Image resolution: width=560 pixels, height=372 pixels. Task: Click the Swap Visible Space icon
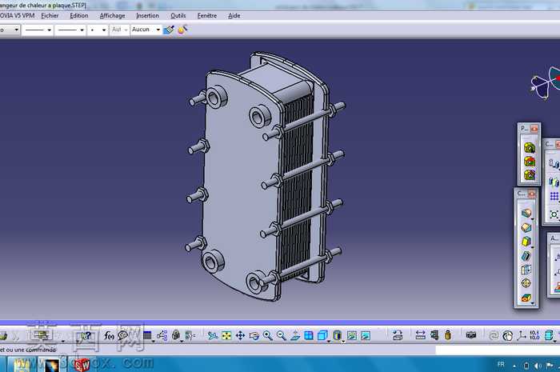366,335
